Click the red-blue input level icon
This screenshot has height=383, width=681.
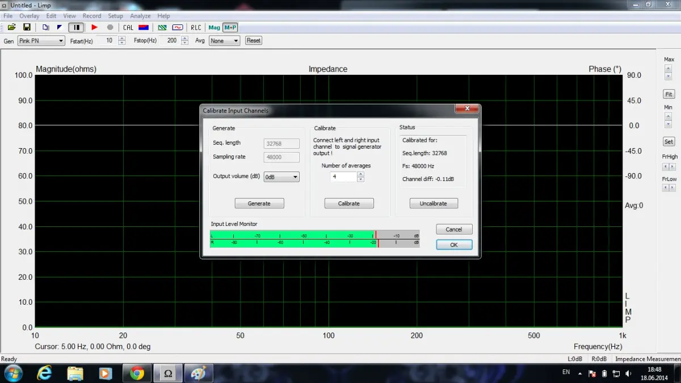click(x=144, y=27)
